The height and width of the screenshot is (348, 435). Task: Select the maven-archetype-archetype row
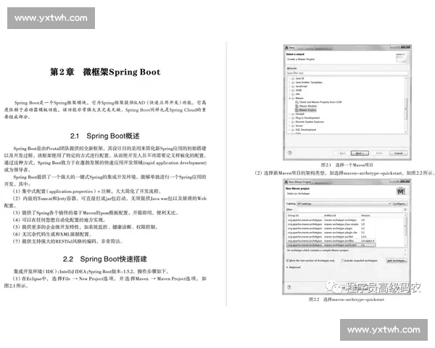[331, 220]
